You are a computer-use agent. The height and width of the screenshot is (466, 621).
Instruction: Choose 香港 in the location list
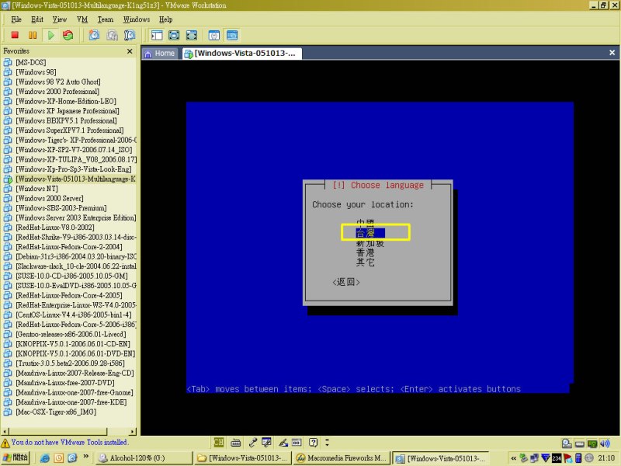[x=365, y=252]
